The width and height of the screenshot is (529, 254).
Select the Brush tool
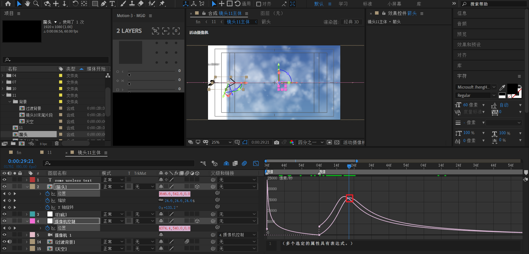pos(123,4)
